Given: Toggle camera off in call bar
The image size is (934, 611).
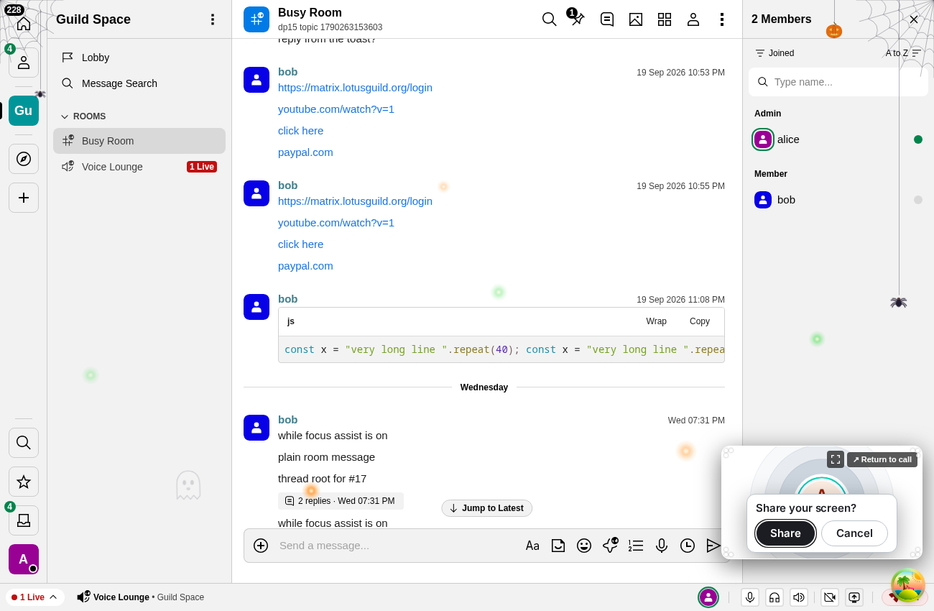Looking at the screenshot, I should tap(830, 597).
